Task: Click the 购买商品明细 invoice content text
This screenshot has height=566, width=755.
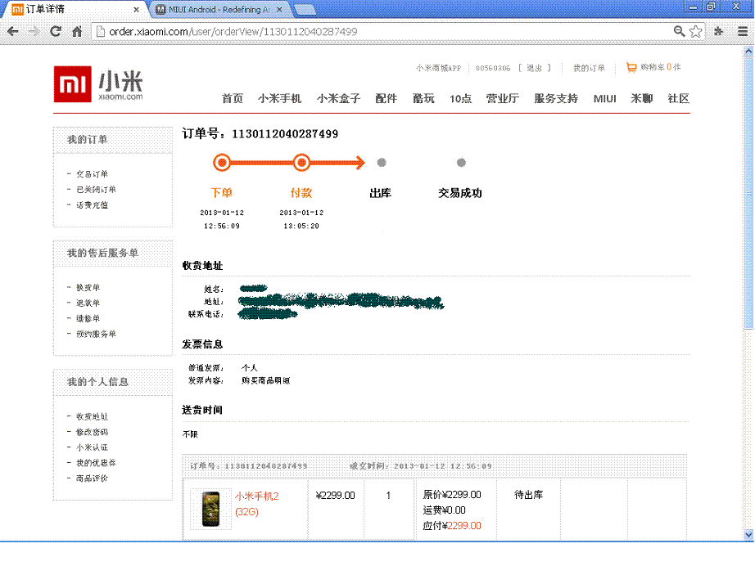Action: tap(266, 380)
